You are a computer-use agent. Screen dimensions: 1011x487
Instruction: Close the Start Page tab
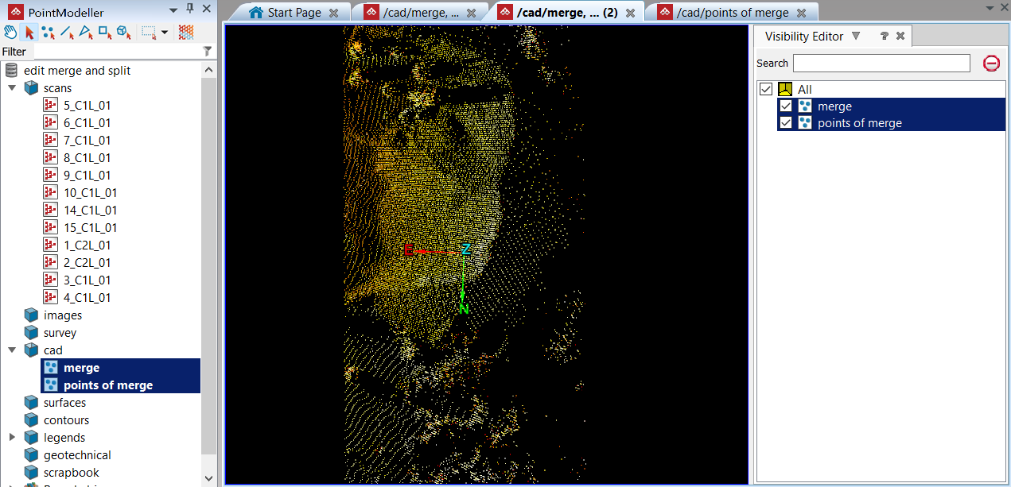coord(334,13)
